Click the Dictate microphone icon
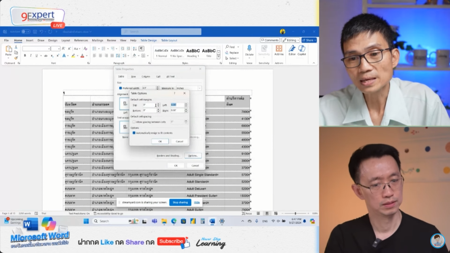Image resolution: width=450 pixels, height=253 pixels. pyautogui.click(x=249, y=49)
